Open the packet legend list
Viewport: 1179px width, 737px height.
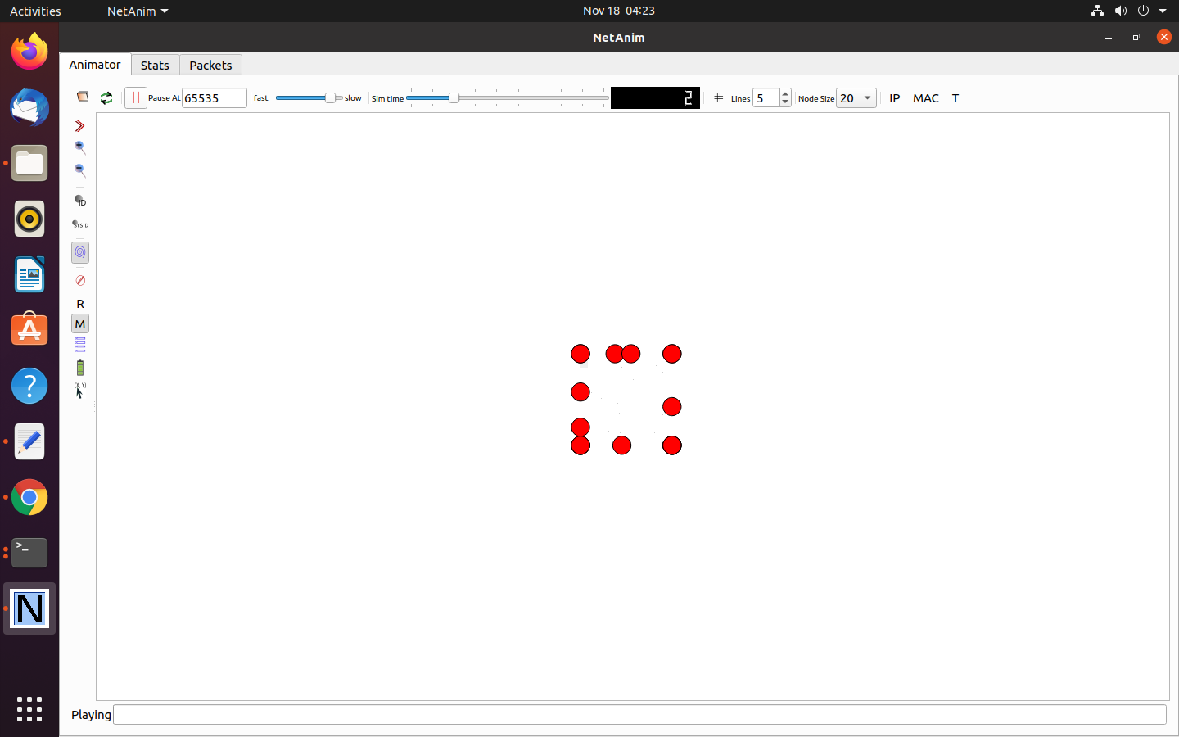click(x=79, y=345)
